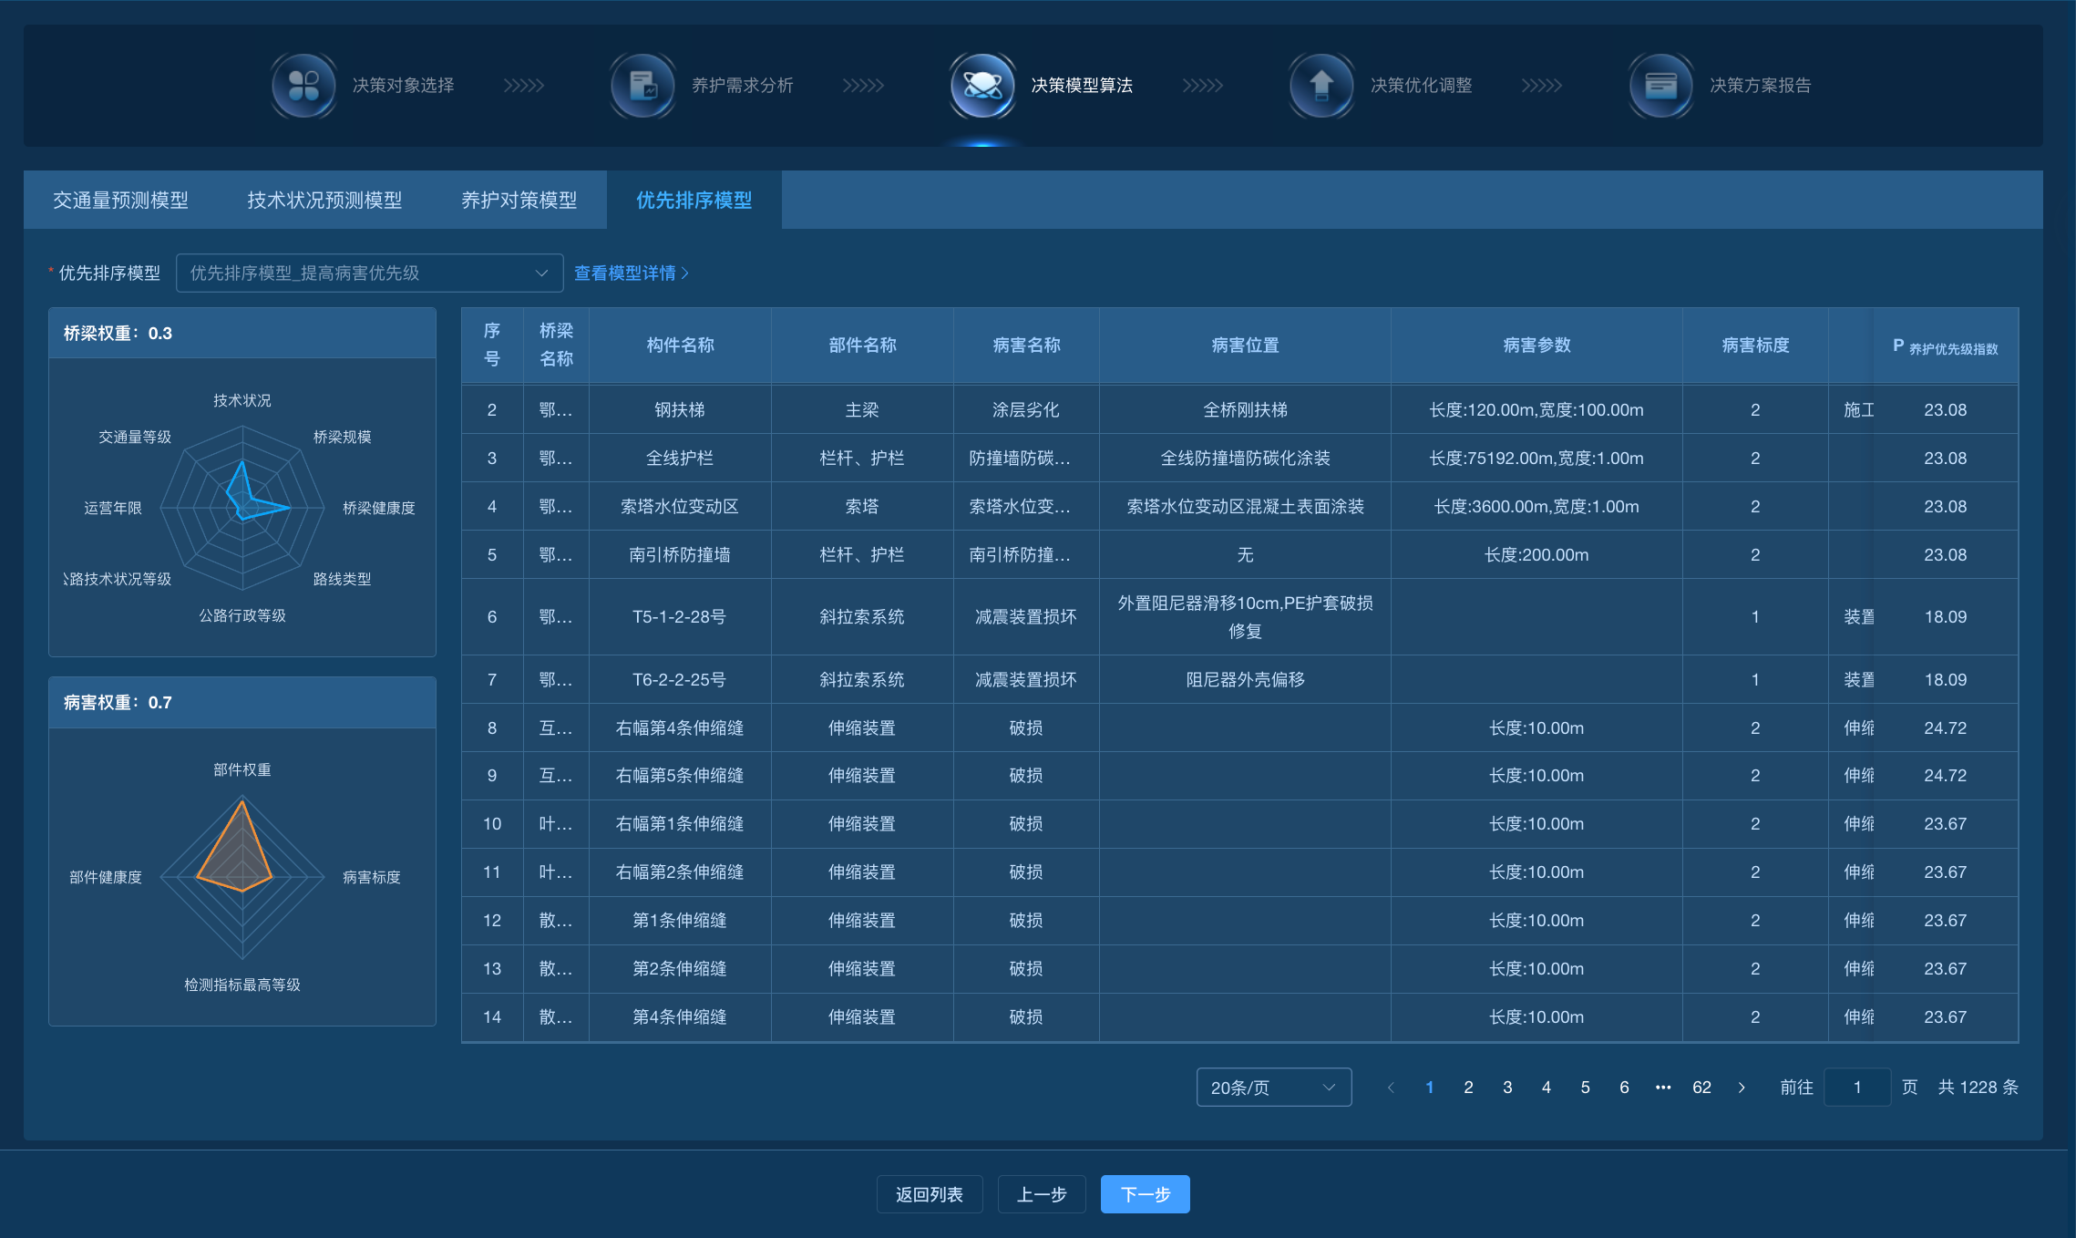Open the 优先排序模型 selection dropdown

click(369, 273)
